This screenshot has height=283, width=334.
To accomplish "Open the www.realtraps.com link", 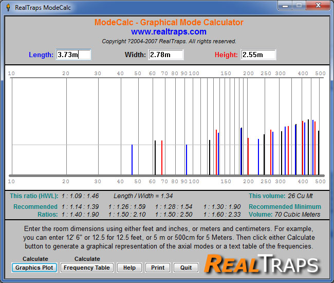I will (x=169, y=32).
